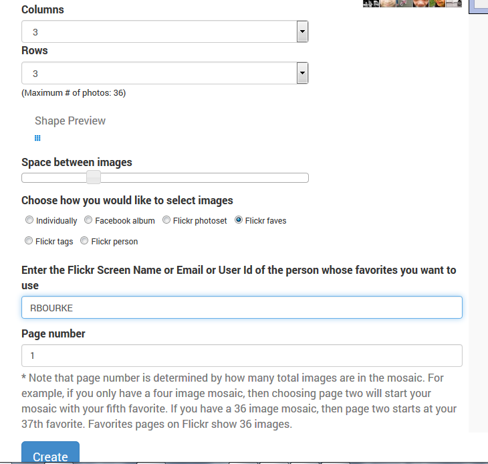
Task: Select the Individually radio option
Action: click(29, 220)
